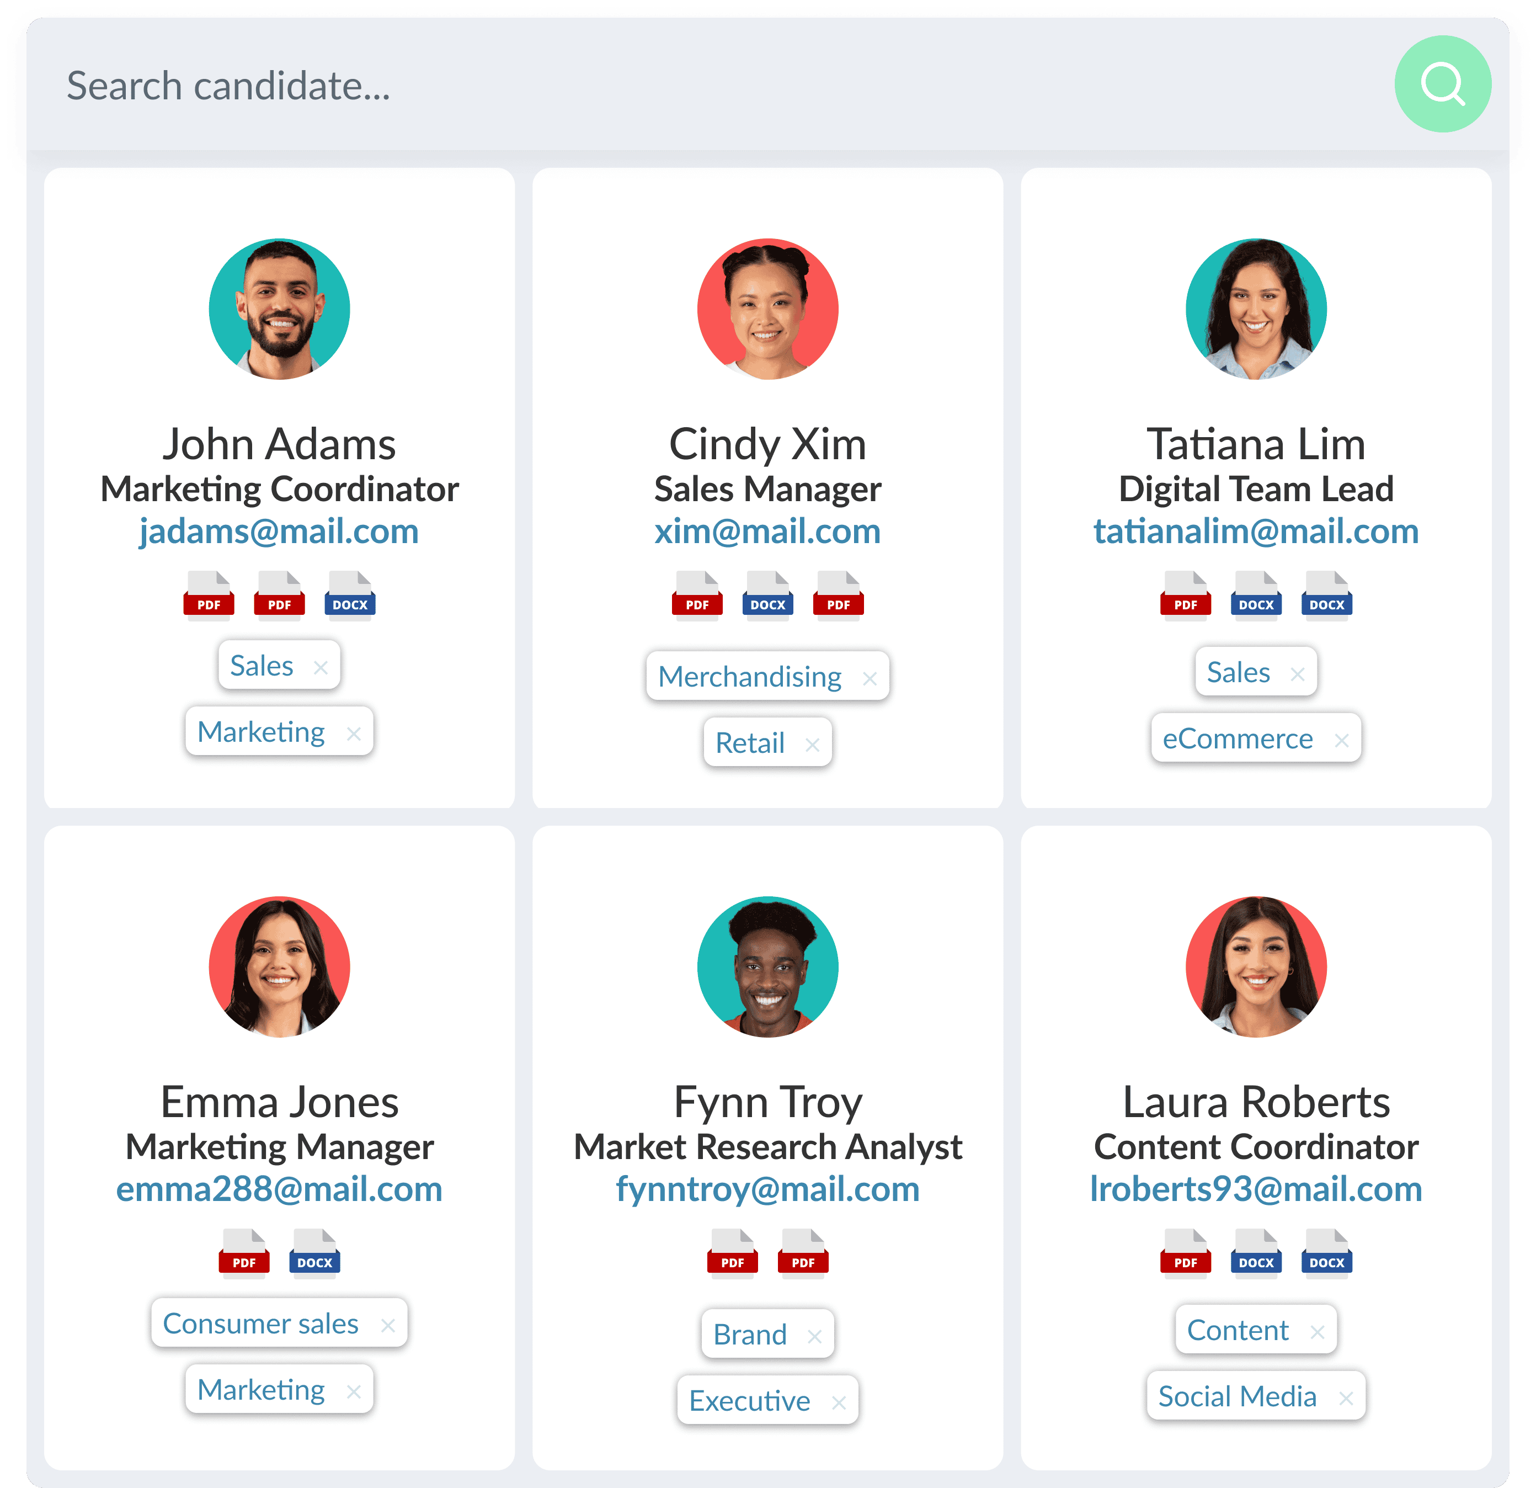This screenshot has width=1536, height=1488.
Task: Open Emma Jones' PDF file icon
Action: tap(244, 1253)
